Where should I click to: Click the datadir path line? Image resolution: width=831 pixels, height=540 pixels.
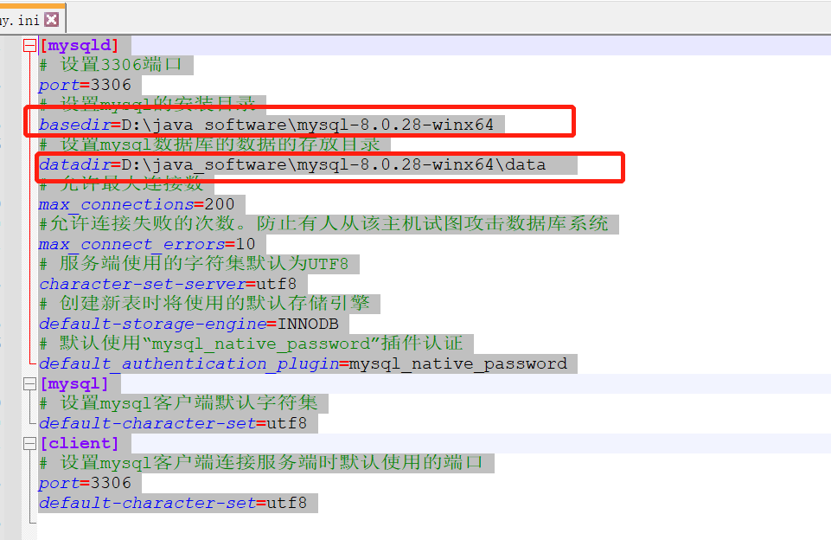coord(292,164)
